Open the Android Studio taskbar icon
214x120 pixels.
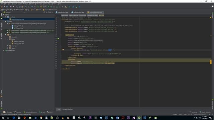click(x=139, y=118)
